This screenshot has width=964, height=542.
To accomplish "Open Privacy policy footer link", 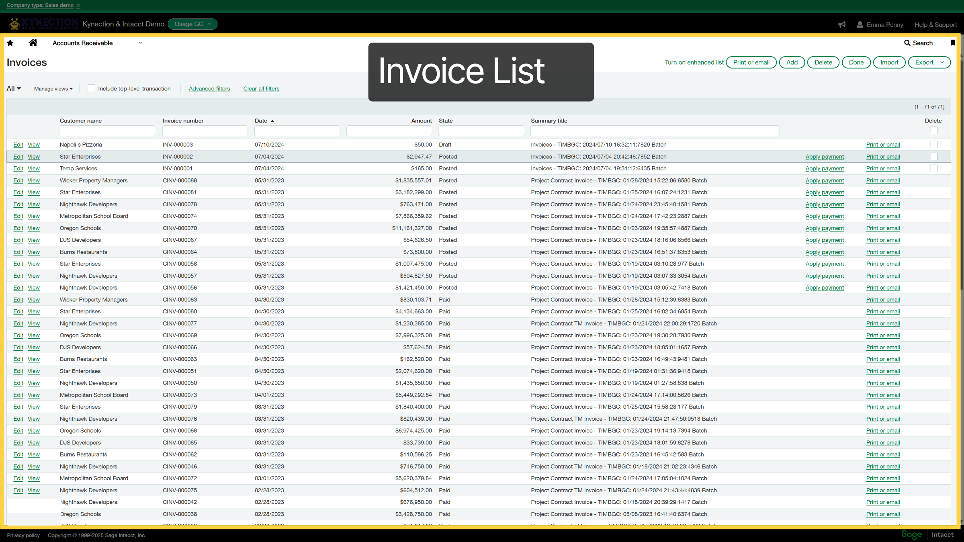I will pyautogui.click(x=23, y=536).
